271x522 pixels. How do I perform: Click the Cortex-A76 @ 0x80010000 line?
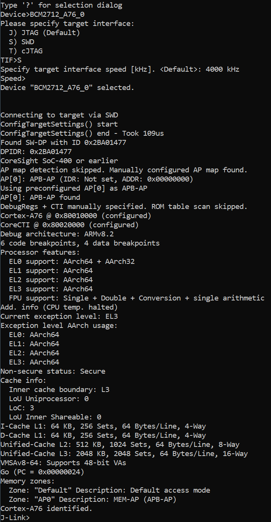tap(76, 216)
